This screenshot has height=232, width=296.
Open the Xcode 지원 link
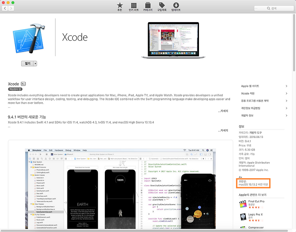247,93
